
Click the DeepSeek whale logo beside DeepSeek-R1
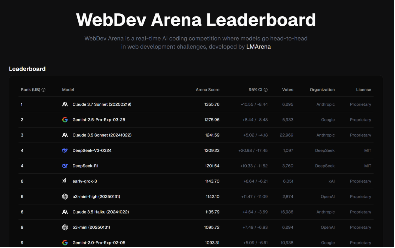coord(65,166)
